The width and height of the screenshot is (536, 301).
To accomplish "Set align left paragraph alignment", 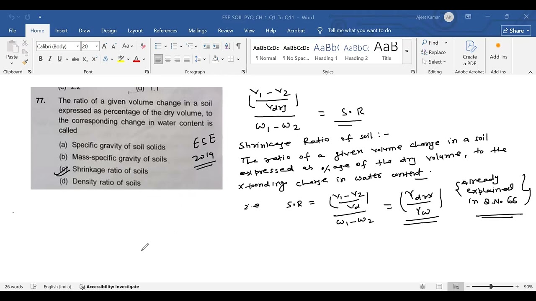I will [158, 59].
